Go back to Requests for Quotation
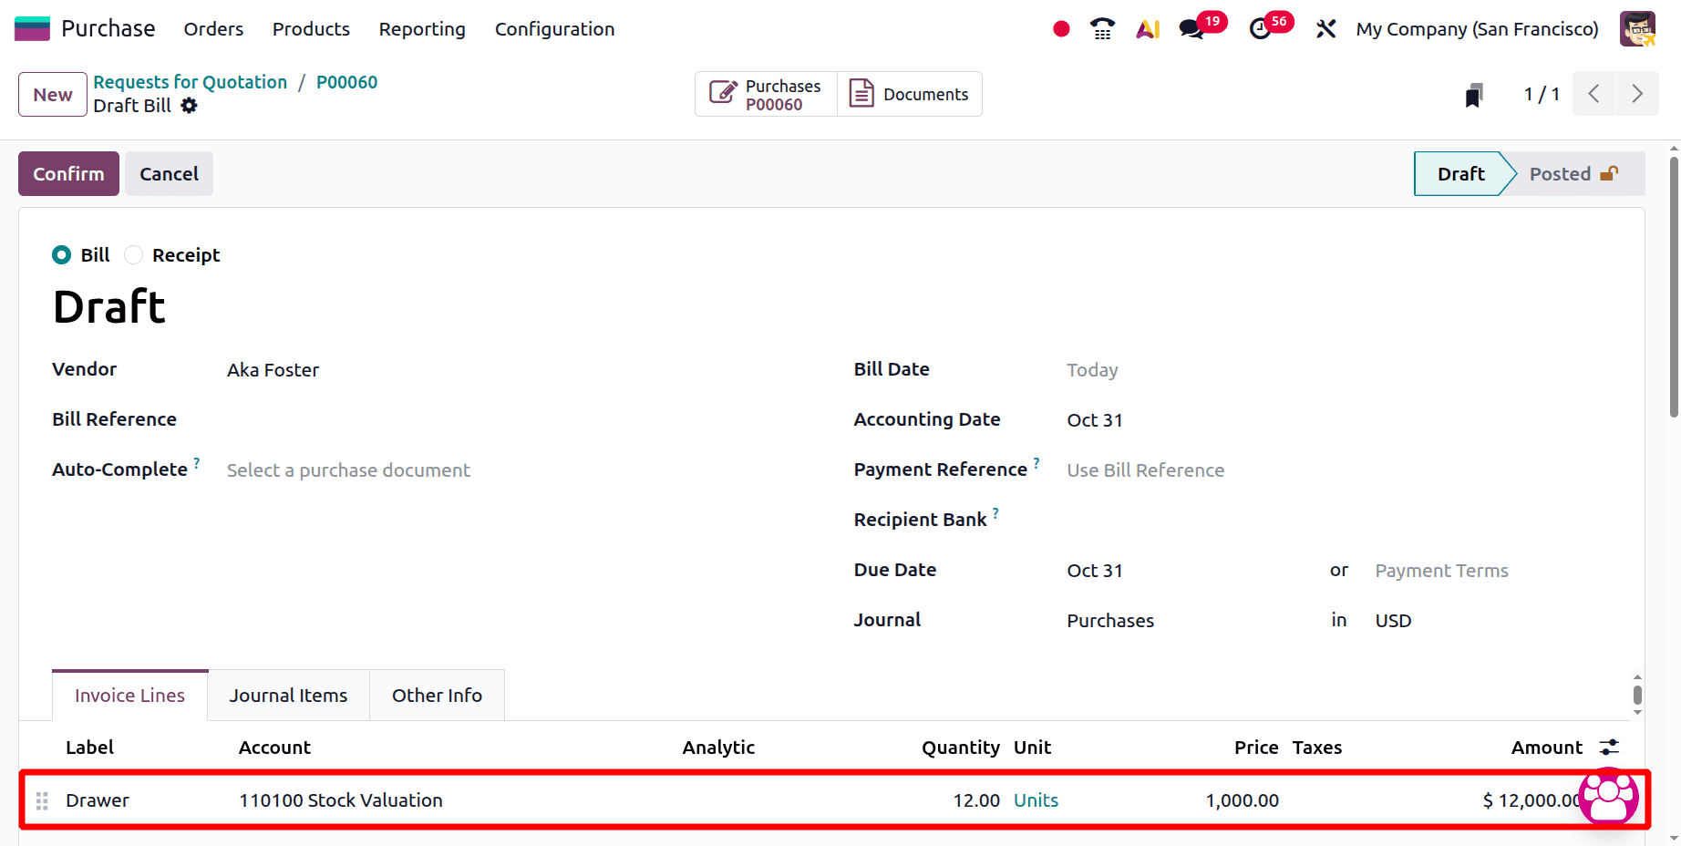The image size is (1681, 846). click(190, 81)
